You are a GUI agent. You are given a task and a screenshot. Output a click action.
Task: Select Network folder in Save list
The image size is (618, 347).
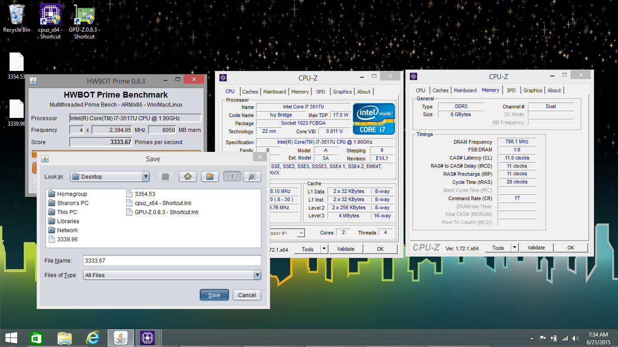(63, 230)
